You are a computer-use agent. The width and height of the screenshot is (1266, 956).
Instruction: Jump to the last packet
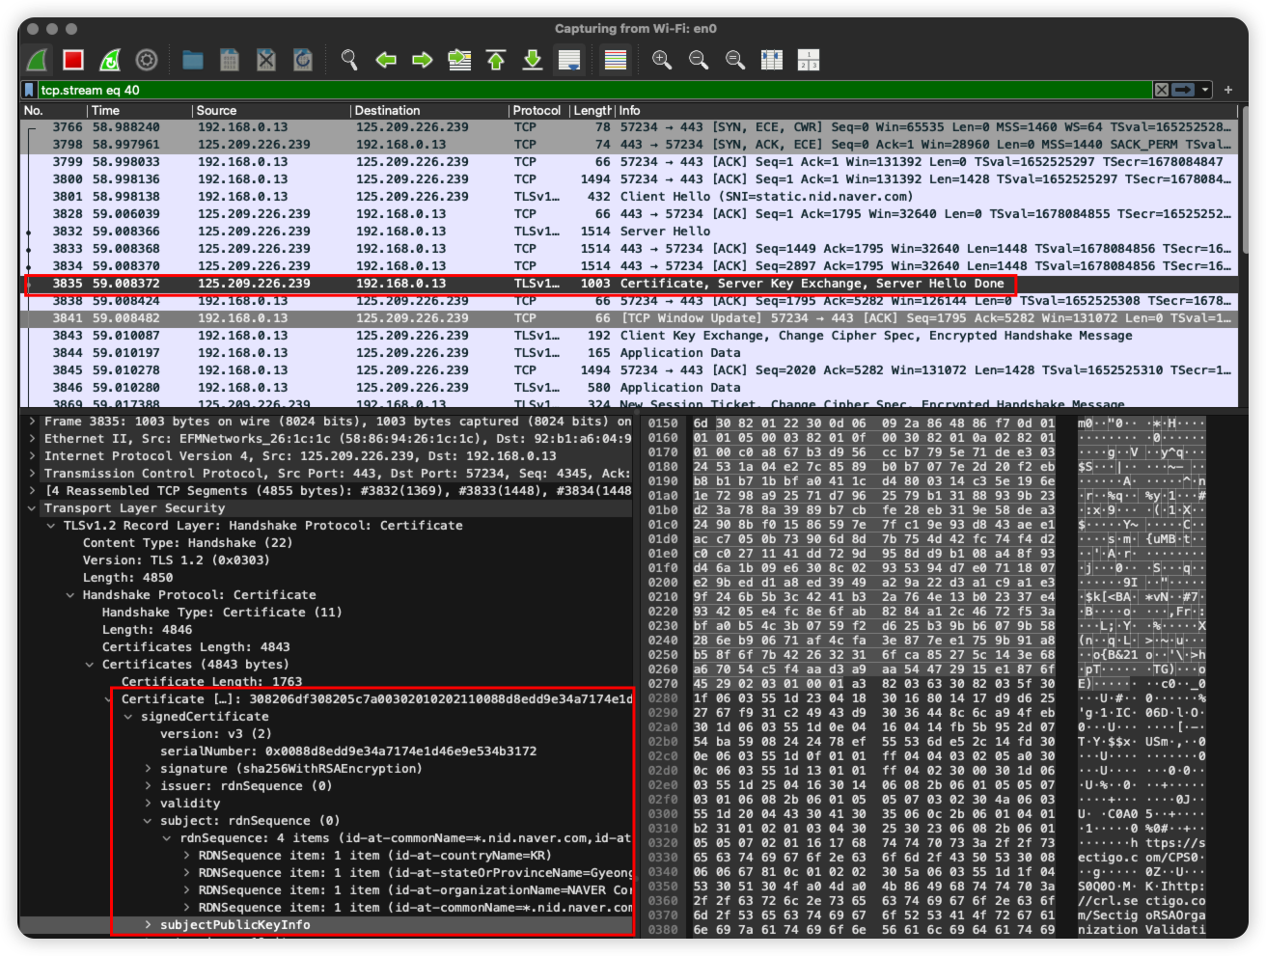533,61
